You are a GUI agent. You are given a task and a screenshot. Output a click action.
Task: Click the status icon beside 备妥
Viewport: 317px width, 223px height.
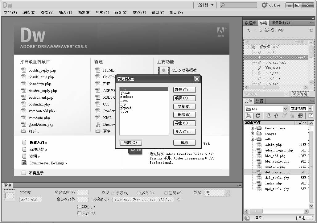(247, 218)
